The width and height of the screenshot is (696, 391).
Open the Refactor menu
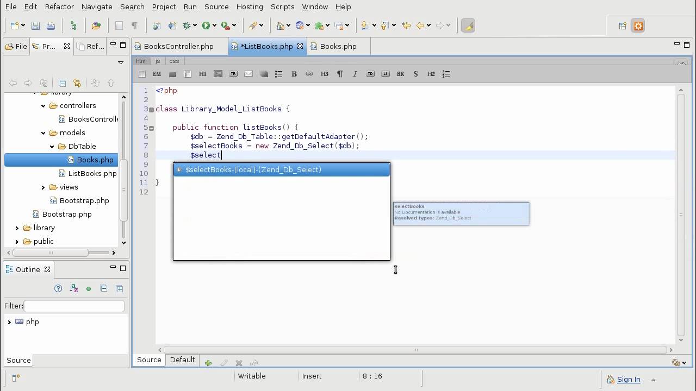[59, 7]
